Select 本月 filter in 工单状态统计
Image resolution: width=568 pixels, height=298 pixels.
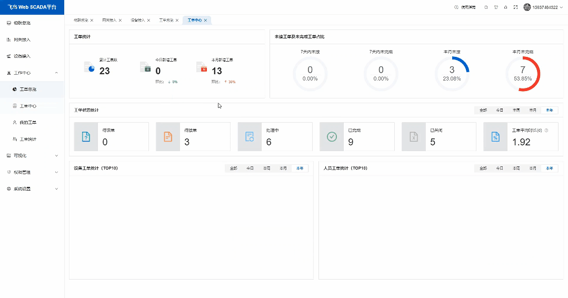[x=533, y=110]
